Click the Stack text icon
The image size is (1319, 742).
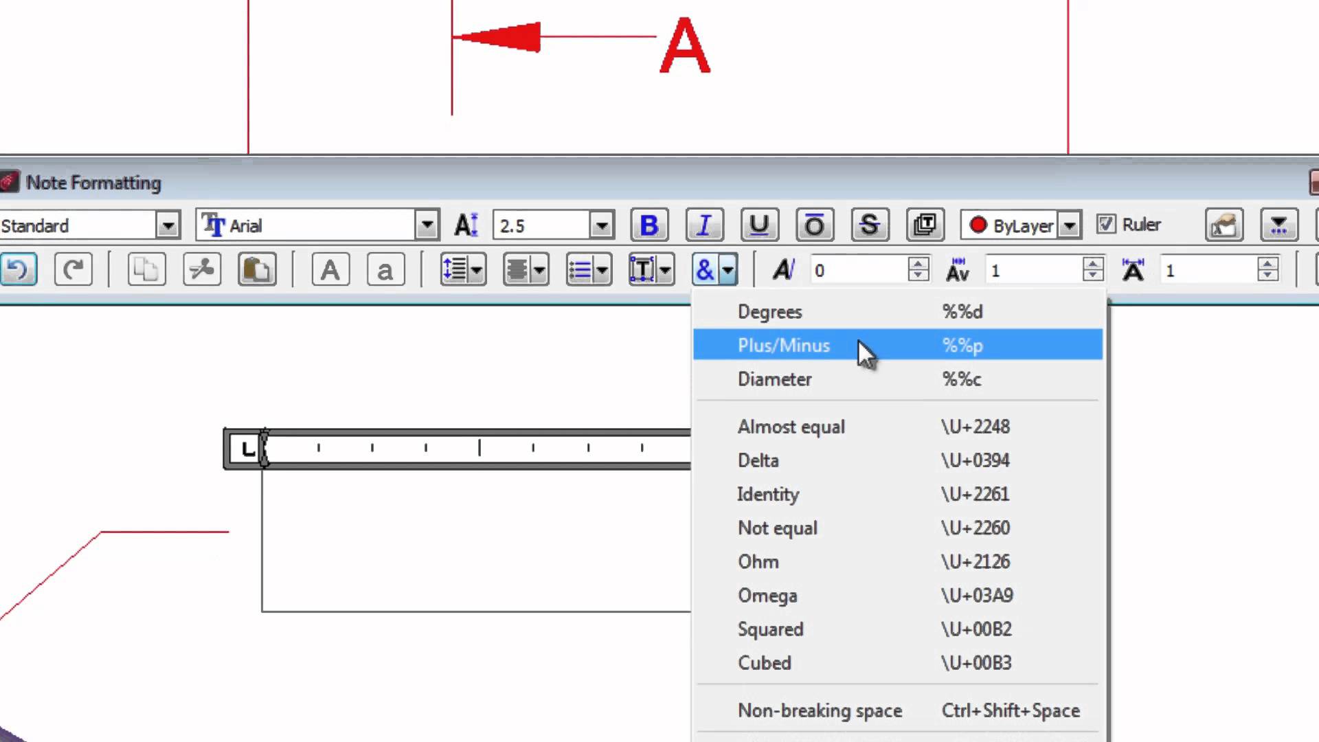click(x=925, y=225)
